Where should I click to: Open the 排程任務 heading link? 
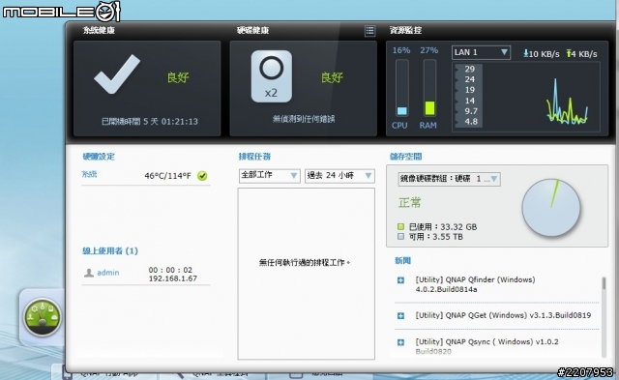254,157
